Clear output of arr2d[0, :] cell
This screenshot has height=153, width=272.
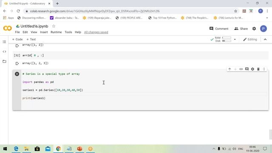click(x=17, y=63)
